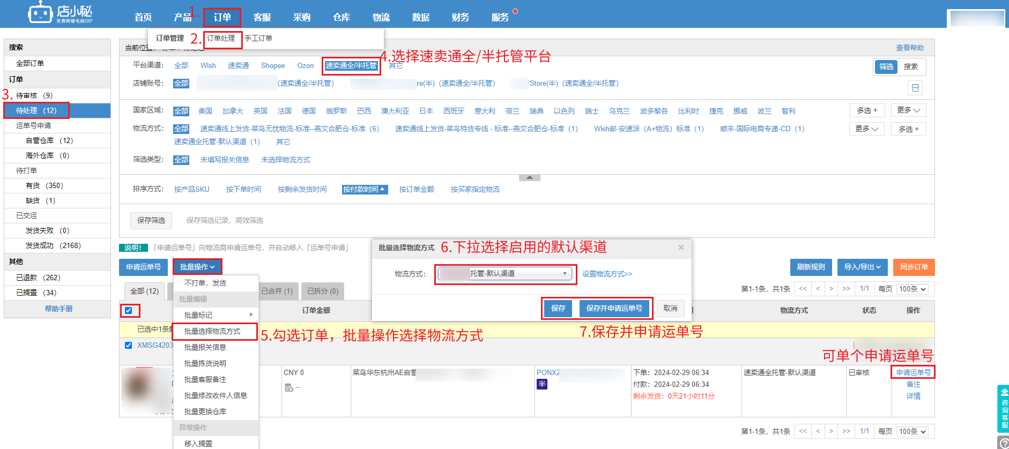Click 多选 + for country region
This screenshot has height=449, width=1009.
[x=867, y=110]
